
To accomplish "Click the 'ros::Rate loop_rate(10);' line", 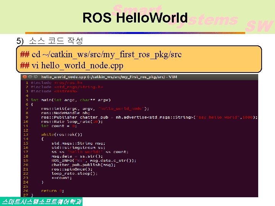I will tap(72, 122).
